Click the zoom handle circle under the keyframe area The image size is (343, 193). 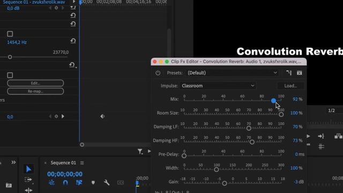click(82, 145)
